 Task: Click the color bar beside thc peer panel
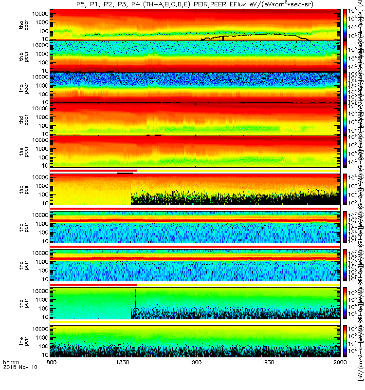(x=345, y=88)
